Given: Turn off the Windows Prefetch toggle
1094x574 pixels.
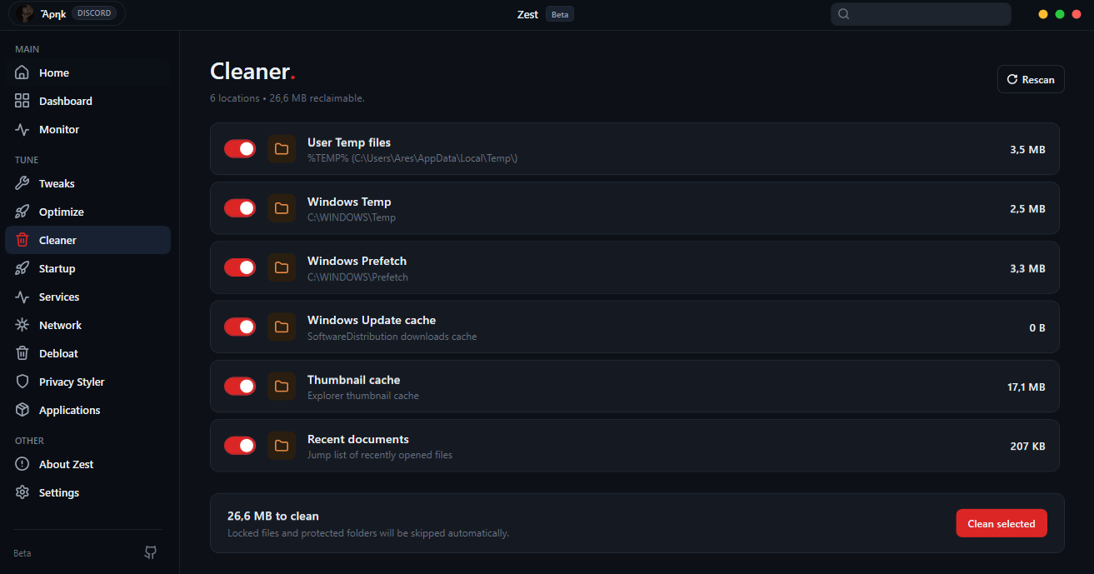Looking at the screenshot, I should 240,267.
